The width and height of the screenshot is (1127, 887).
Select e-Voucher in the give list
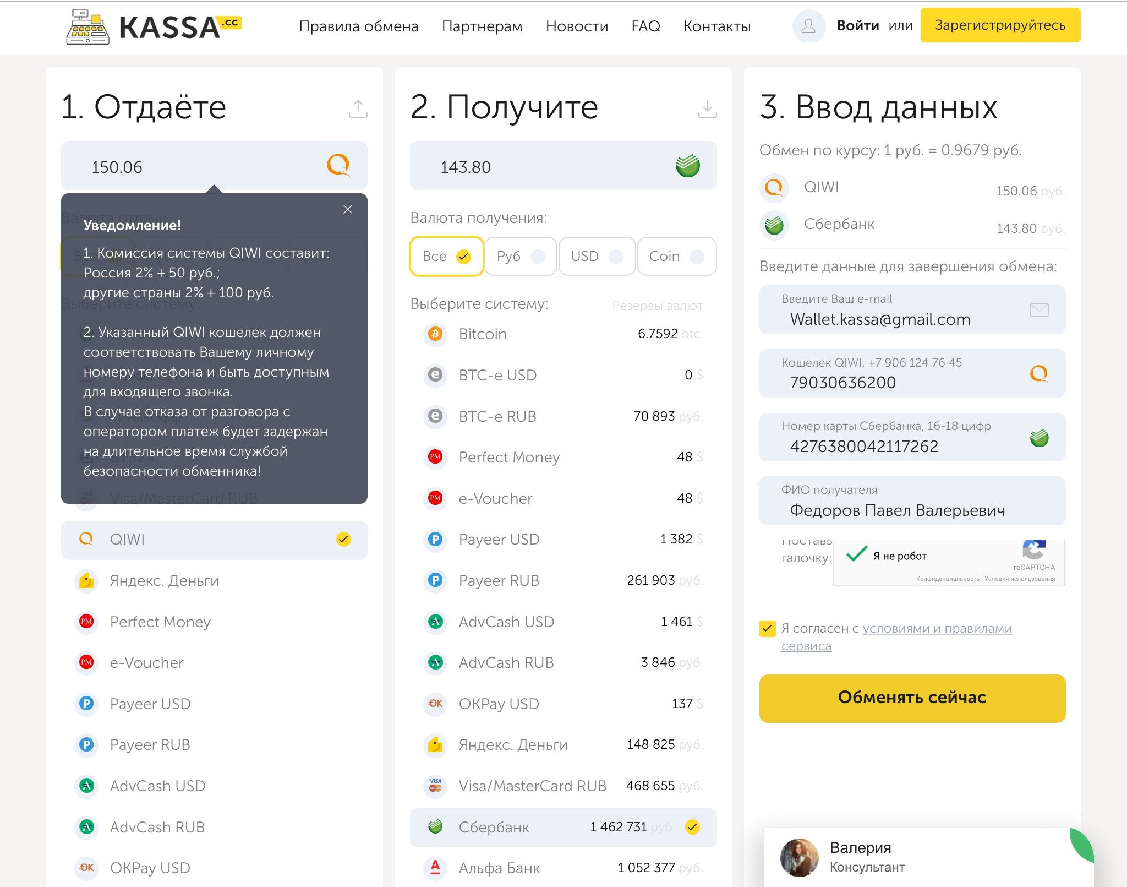(214, 662)
